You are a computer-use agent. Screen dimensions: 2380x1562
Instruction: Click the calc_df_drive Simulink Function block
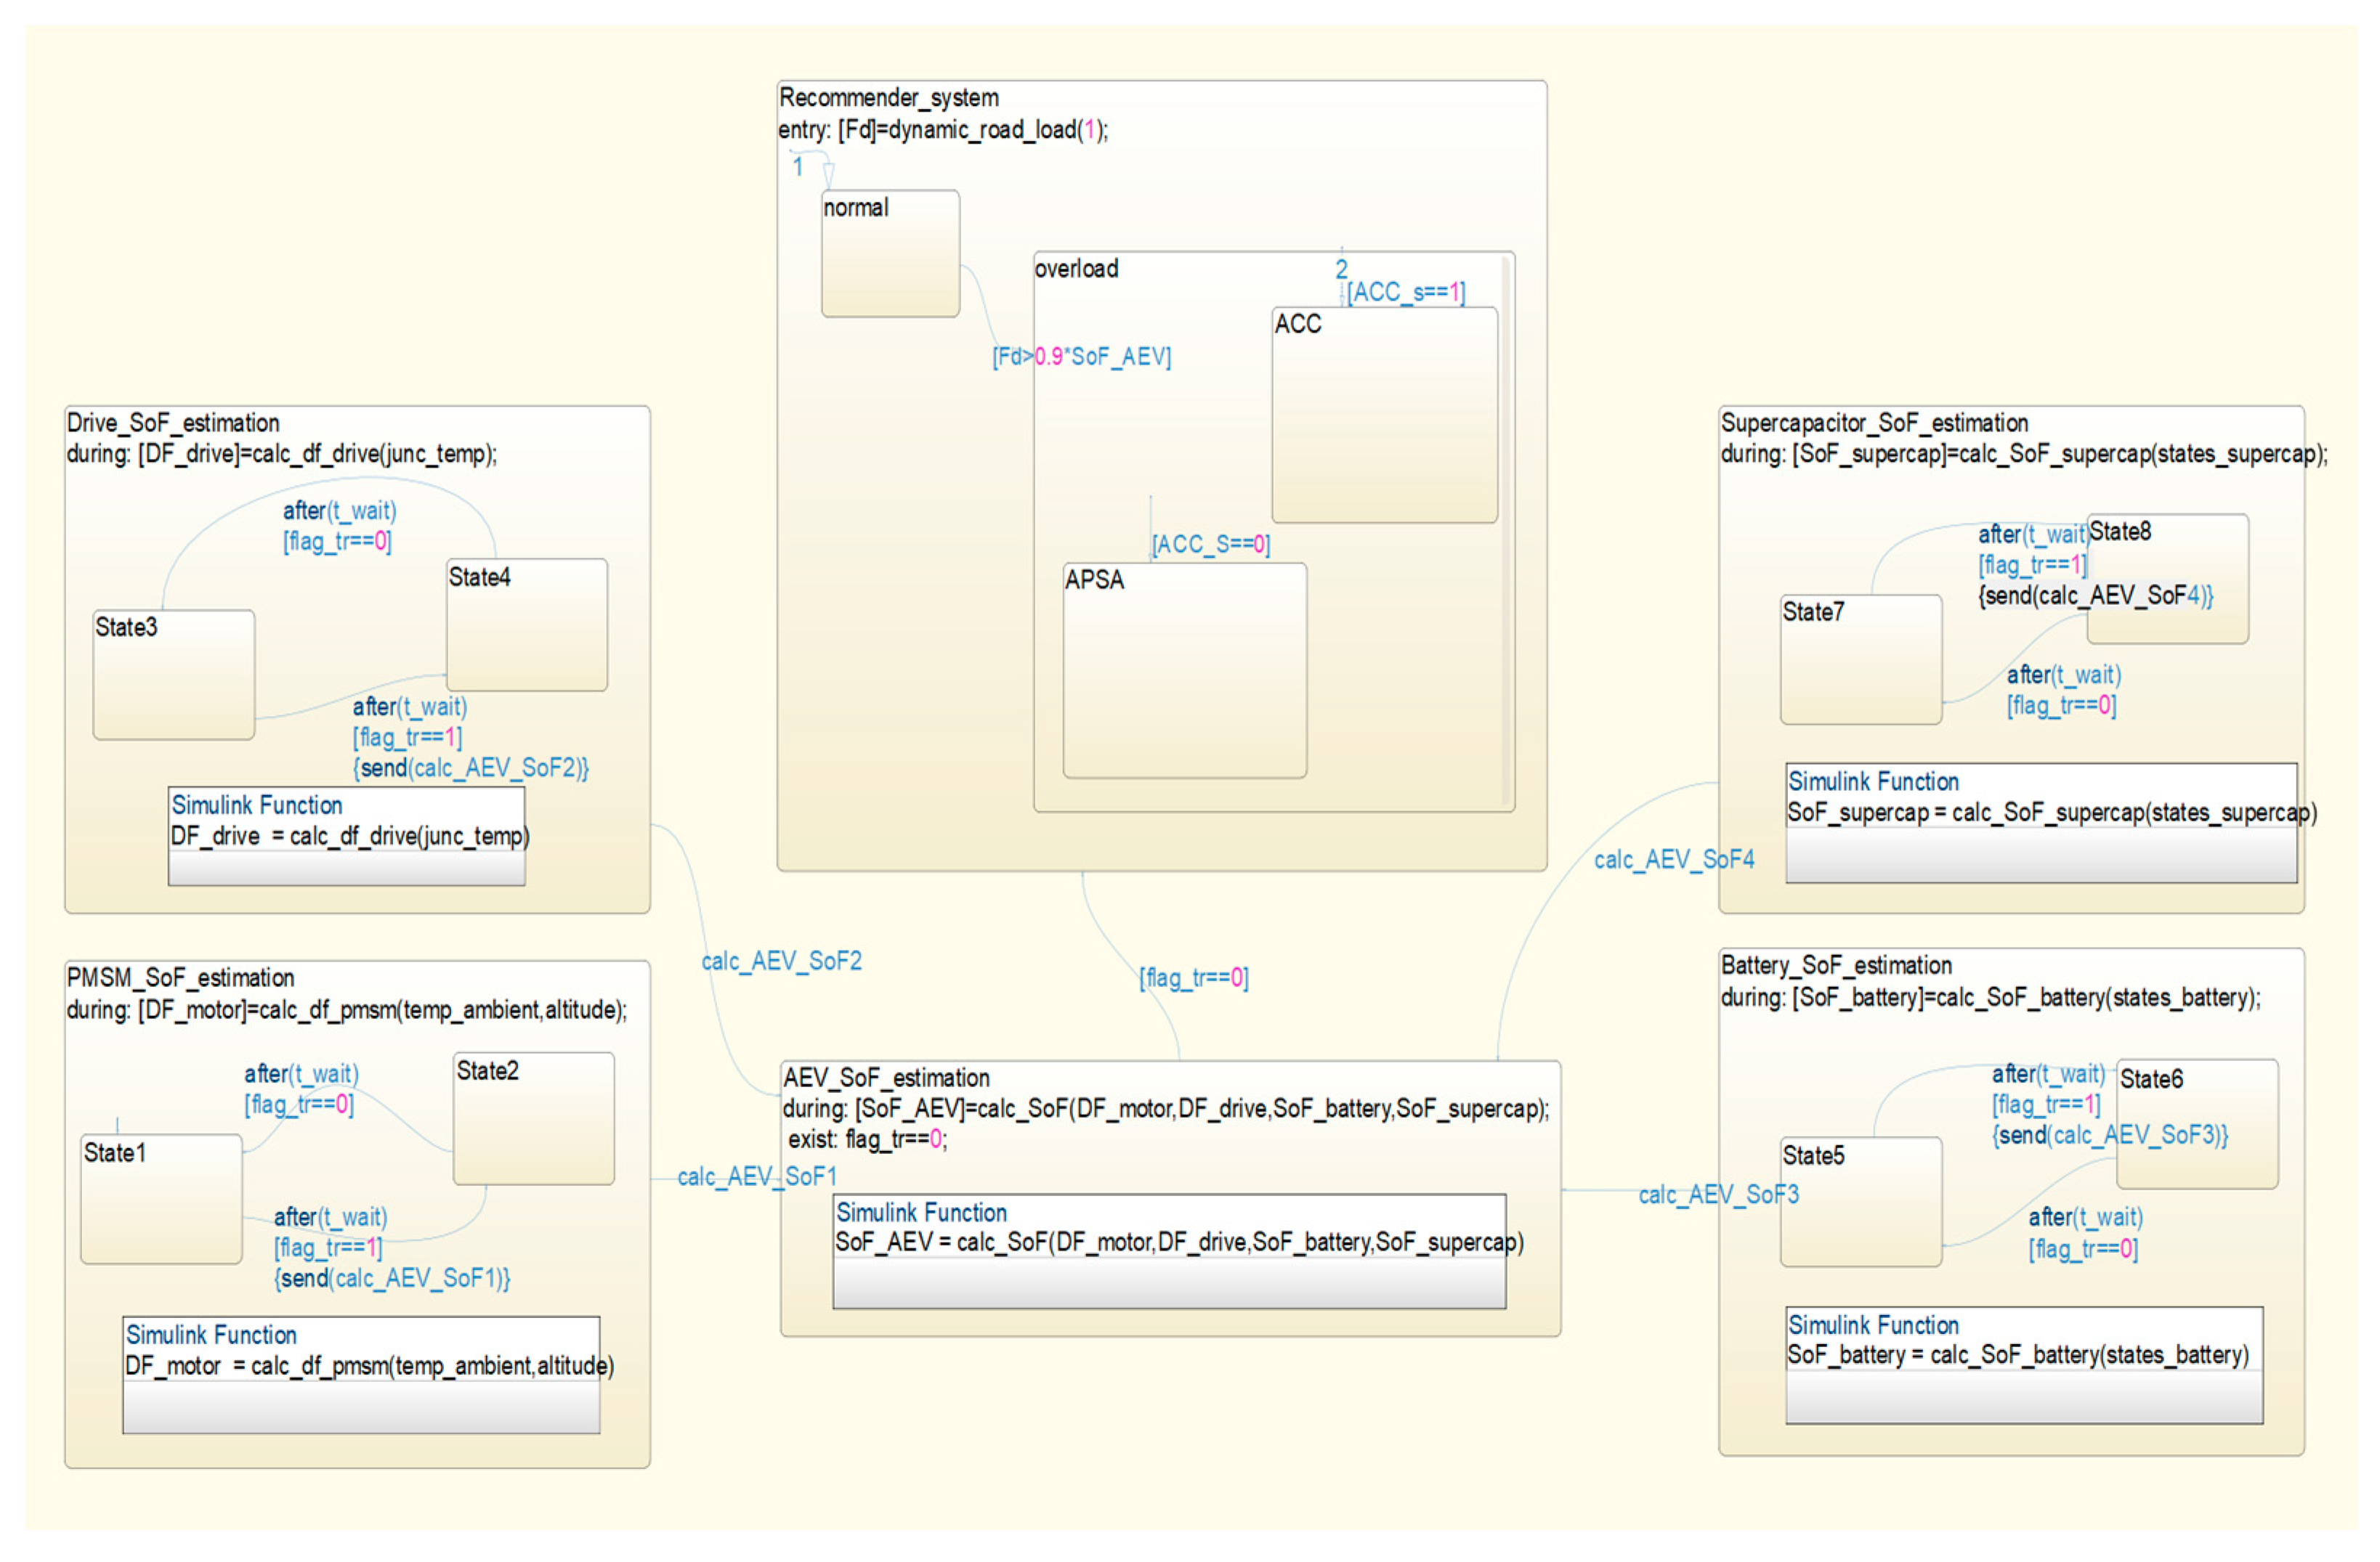346,837
